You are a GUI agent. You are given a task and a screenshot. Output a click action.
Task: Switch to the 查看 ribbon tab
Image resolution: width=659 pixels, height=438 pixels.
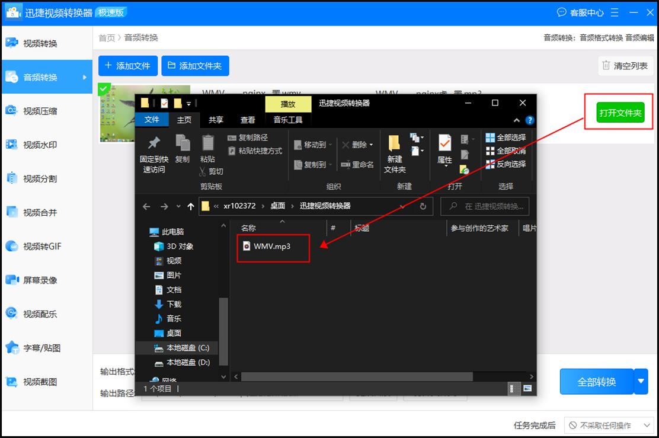coord(248,119)
